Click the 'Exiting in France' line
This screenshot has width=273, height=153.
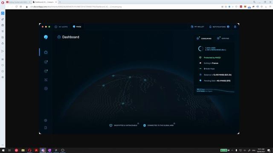pyautogui.click(x=209, y=63)
